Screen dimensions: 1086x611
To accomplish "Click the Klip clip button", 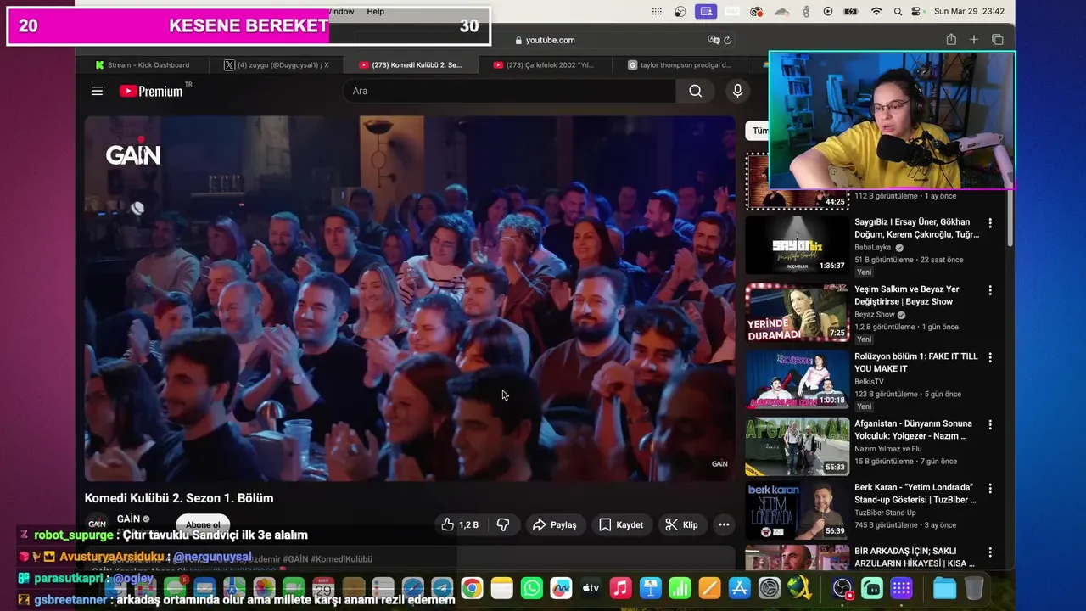I will click(x=681, y=524).
